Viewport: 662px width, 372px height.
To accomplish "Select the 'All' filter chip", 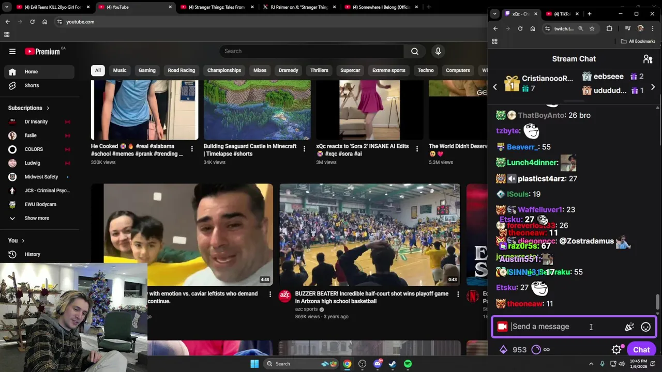I will [98, 70].
